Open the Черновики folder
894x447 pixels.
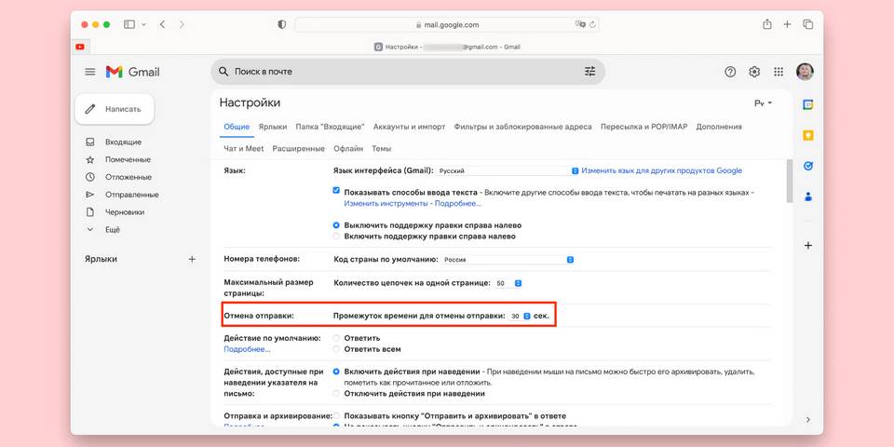(x=124, y=212)
